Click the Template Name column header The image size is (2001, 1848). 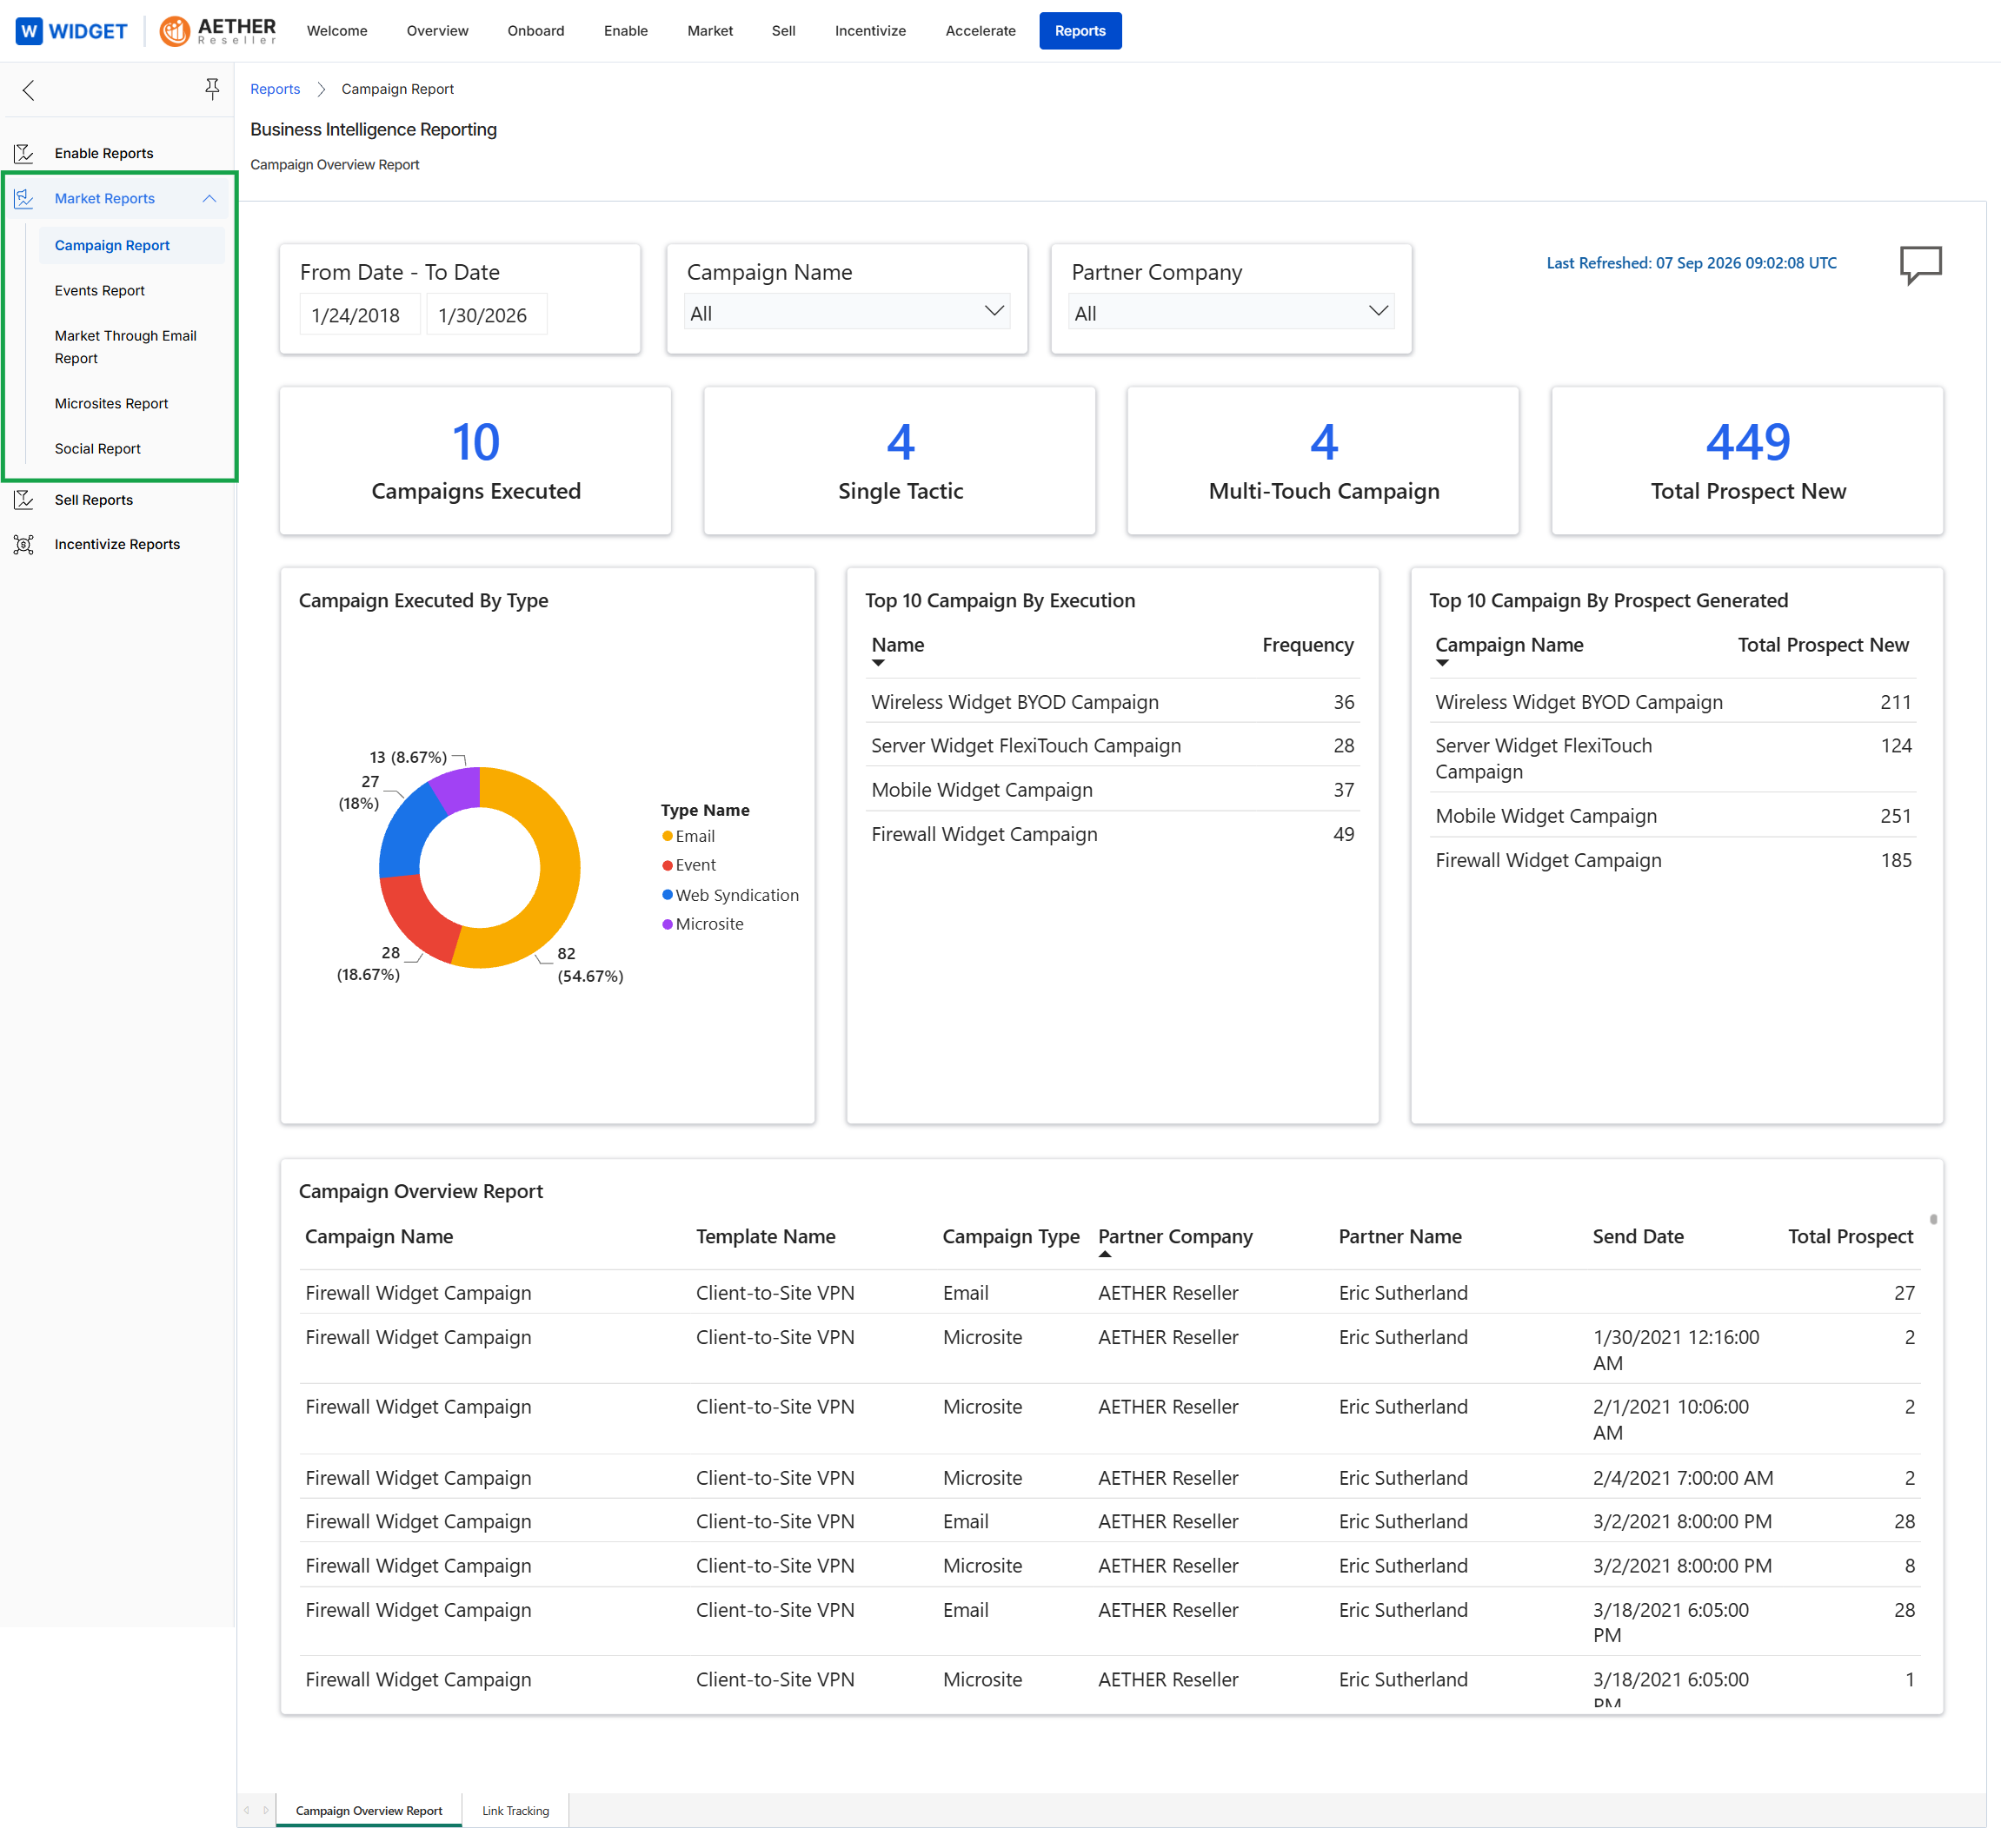[x=766, y=1236]
